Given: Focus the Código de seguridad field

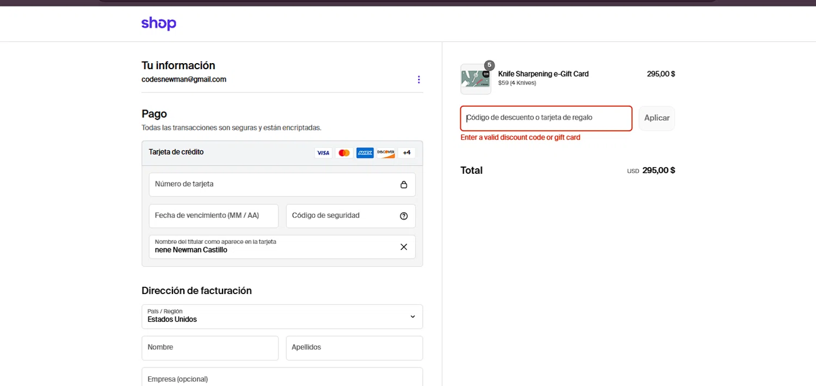Looking at the screenshot, I should coord(351,216).
